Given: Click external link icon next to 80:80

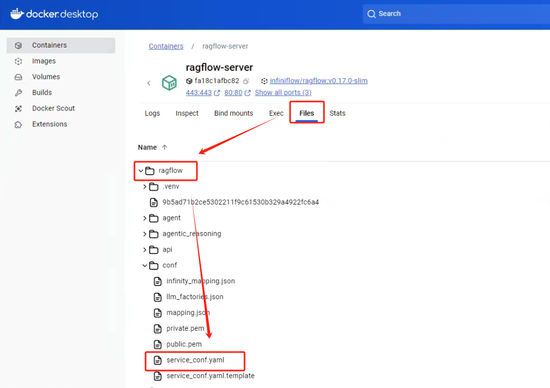Looking at the screenshot, I should [x=248, y=93].
